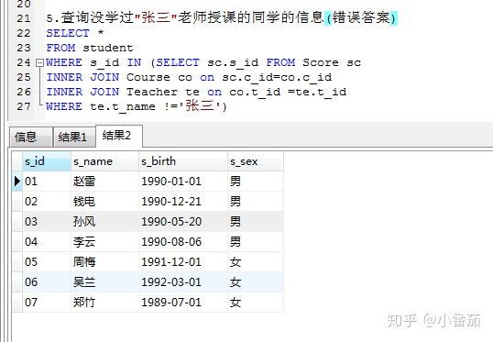The height and width of the screenshot is (342, 493).
Task: Click the s_id cell 03
Action: 47,222
